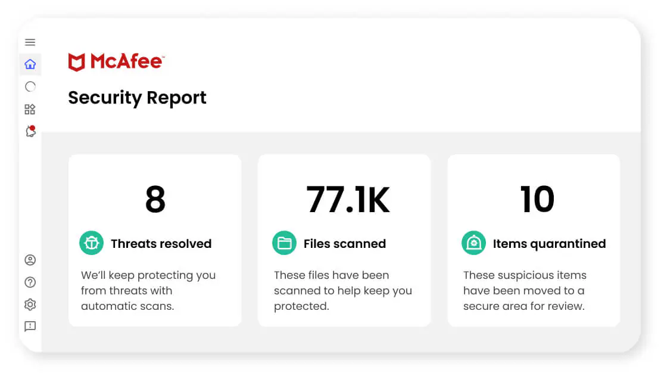Open help with the question mark icon

pos(30,282)
